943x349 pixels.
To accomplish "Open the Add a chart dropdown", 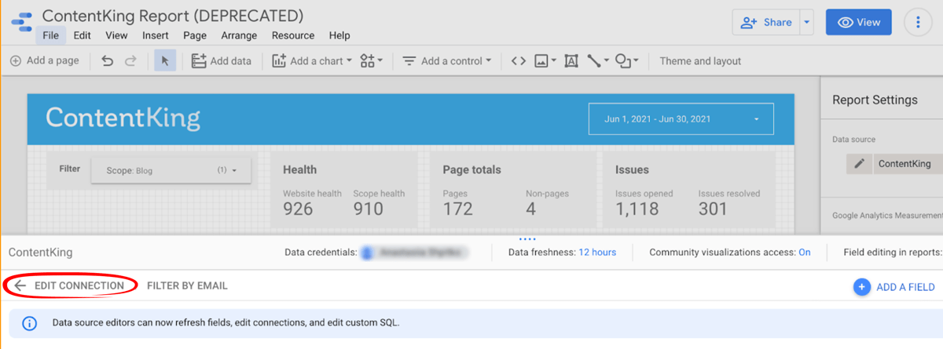I will [x=312, y=60].
